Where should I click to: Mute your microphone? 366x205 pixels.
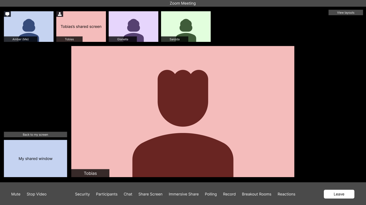(16, 194)
